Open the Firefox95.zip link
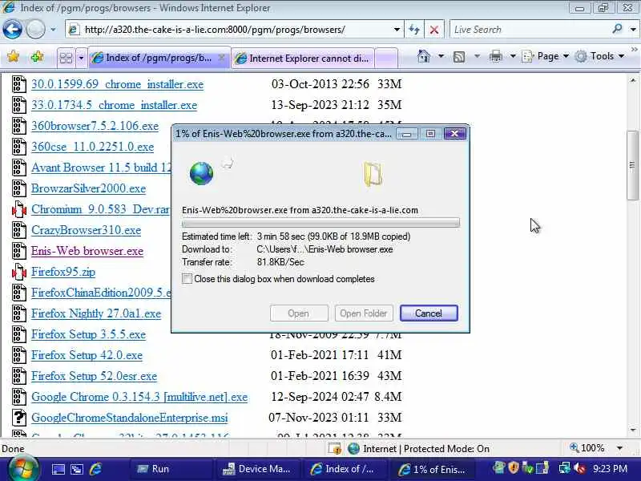The width and height of the screenshot is (641, 481). [63, 272]
